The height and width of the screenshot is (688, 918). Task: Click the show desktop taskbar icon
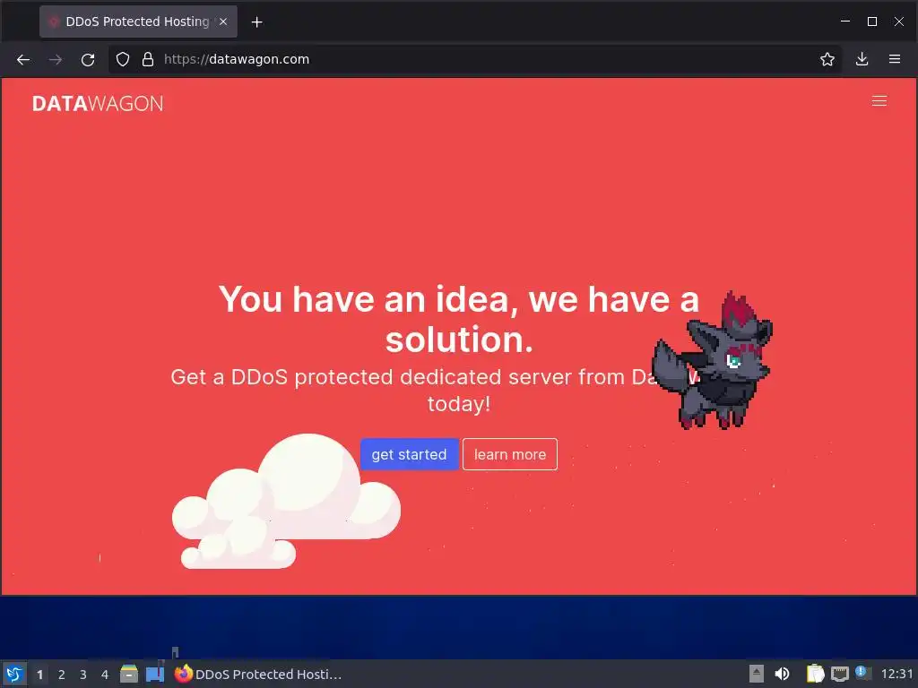(x=155, y=674)
